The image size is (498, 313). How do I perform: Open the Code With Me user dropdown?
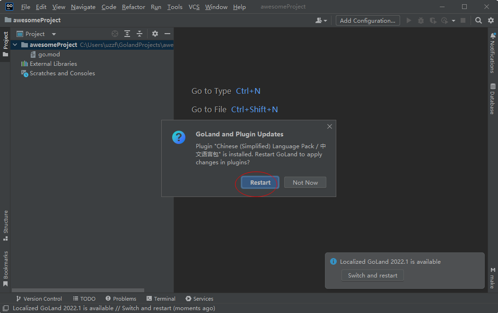pos(321,20)
